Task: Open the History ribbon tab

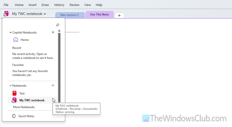Action: [x=59, y=5]
